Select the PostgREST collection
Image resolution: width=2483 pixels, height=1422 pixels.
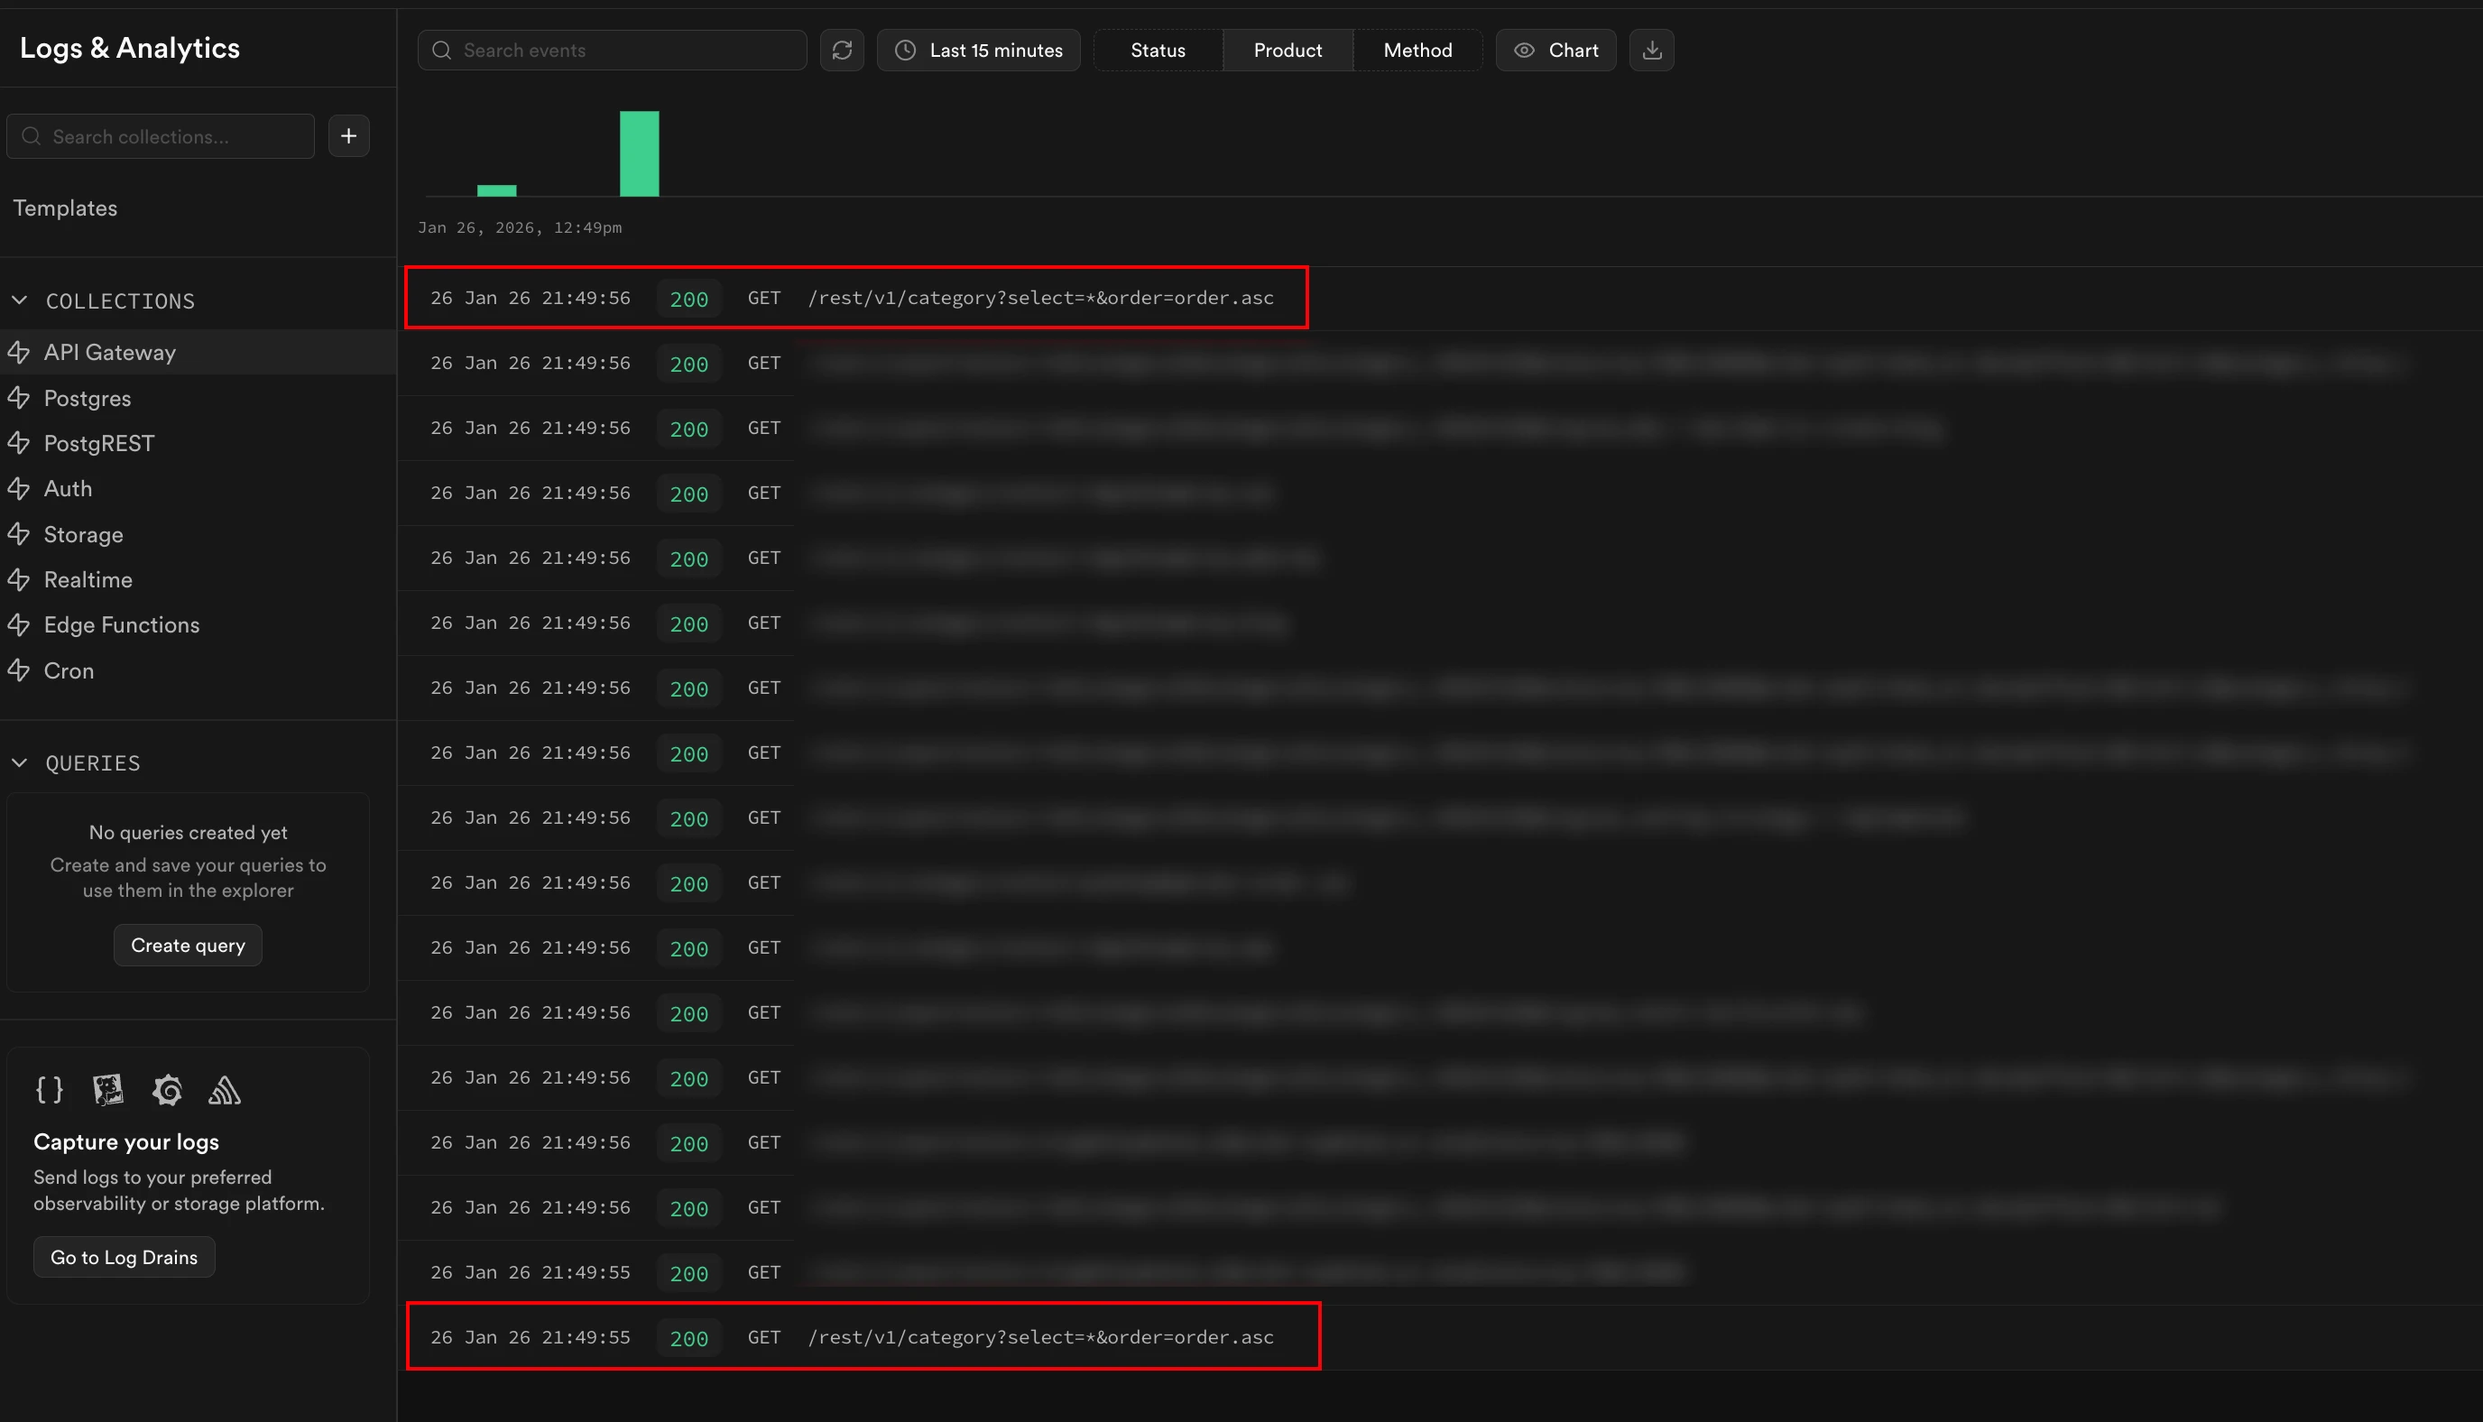tap(98, 443)
